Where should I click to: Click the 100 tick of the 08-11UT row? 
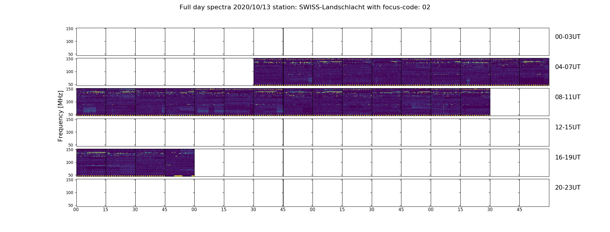pos(70,102)
